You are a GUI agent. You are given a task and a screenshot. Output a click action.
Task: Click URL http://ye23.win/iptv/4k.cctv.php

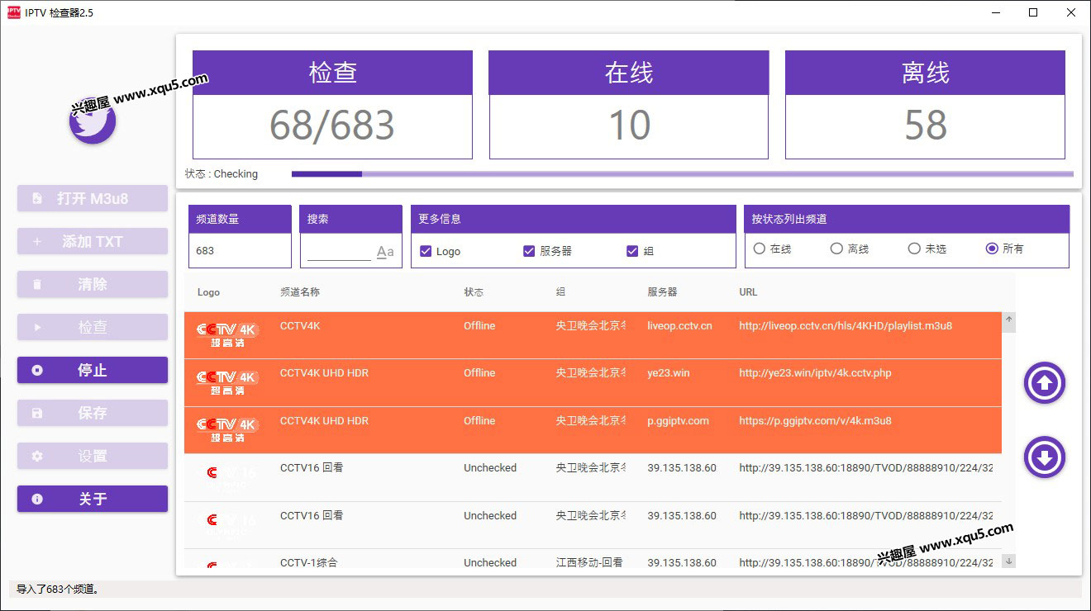[815, 373]
